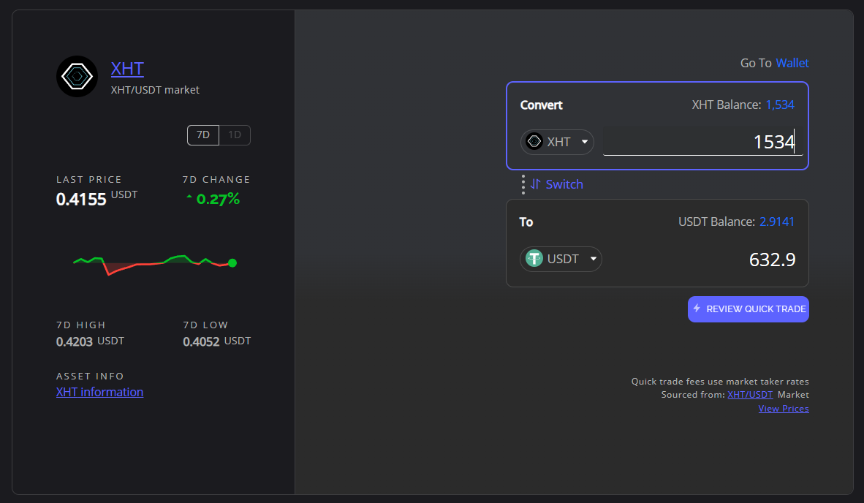Open the XHT/USDT market source link

pos(750,395)
